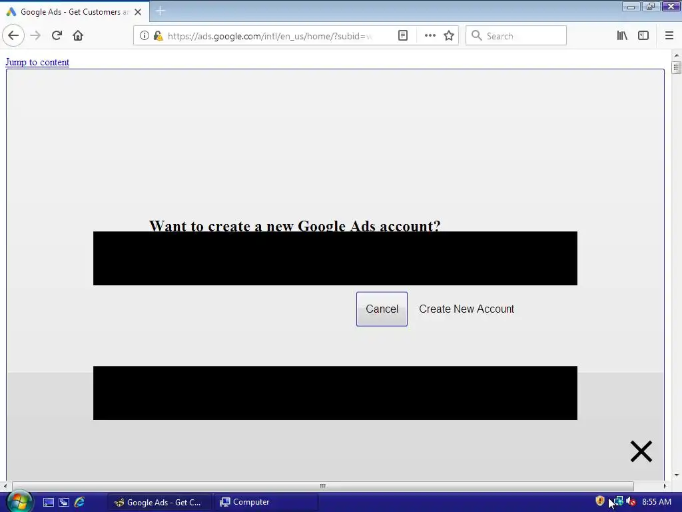682x512 pixels.
Task: Click Show Desktop quick launch icon
Action: coord(48,502)
